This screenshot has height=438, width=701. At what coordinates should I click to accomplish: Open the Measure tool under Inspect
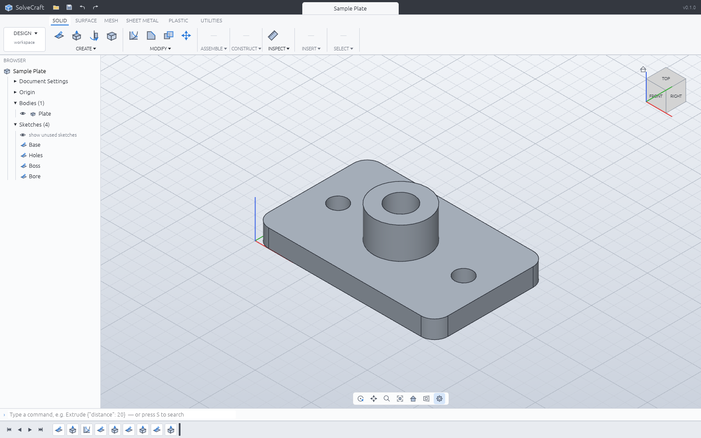273,35
